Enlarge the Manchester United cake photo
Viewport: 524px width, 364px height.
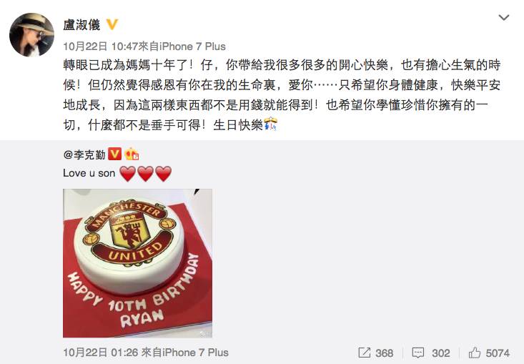tap(137, 263)
